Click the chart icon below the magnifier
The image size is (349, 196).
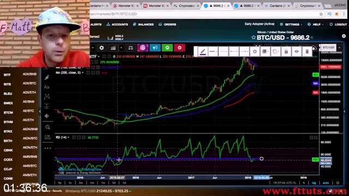point(47,137)
